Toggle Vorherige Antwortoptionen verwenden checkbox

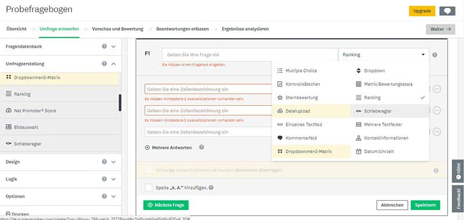click(148, 170)
